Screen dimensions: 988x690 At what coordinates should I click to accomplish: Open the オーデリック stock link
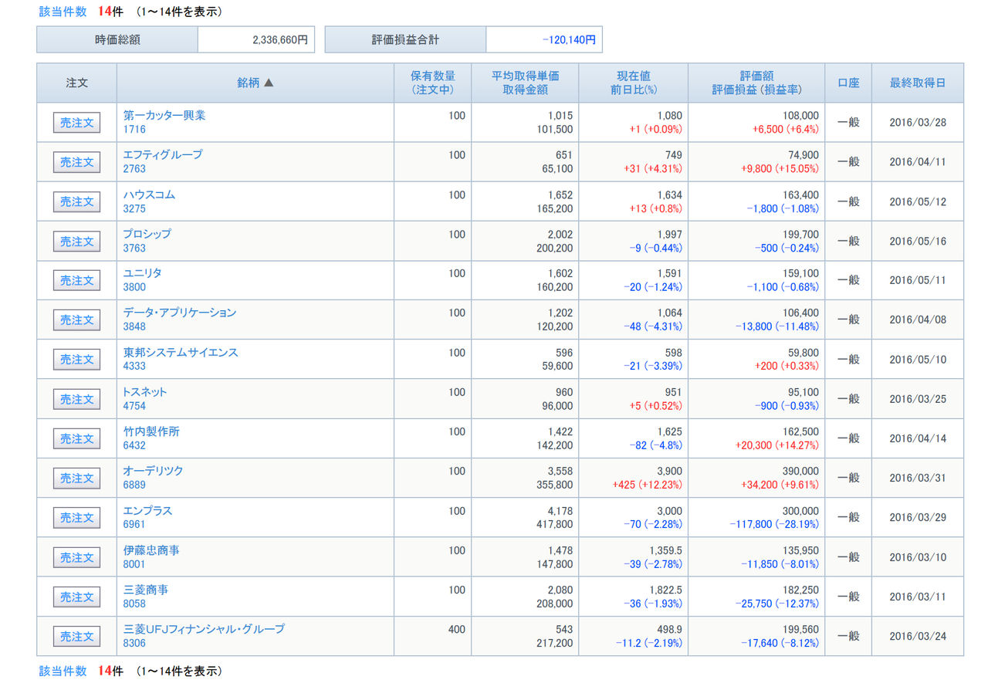154,471
